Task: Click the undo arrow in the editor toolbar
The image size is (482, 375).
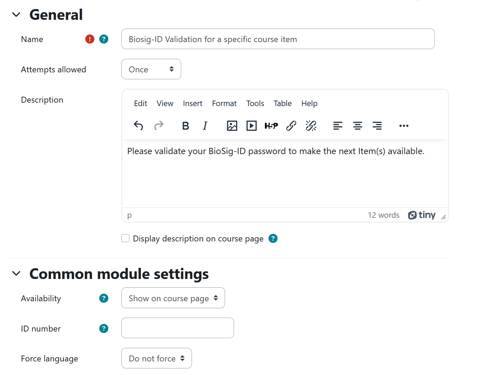Action: (138, 126)
